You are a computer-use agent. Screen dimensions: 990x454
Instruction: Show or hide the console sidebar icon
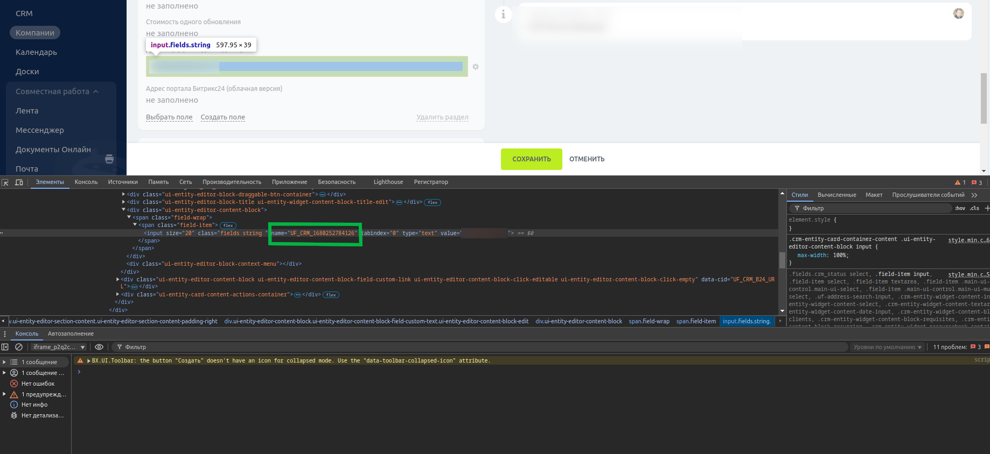pos(5,347)
